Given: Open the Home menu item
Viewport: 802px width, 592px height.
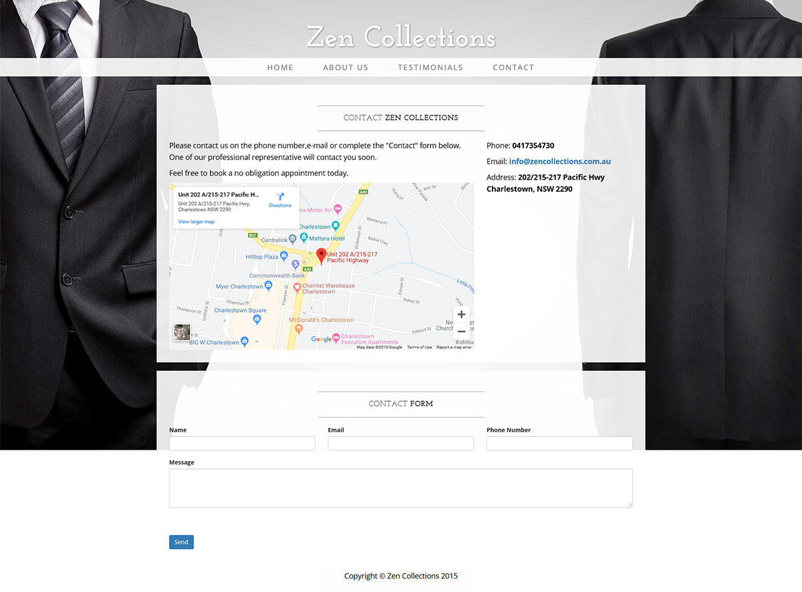Looking at the screenshot, I should 280,67.
